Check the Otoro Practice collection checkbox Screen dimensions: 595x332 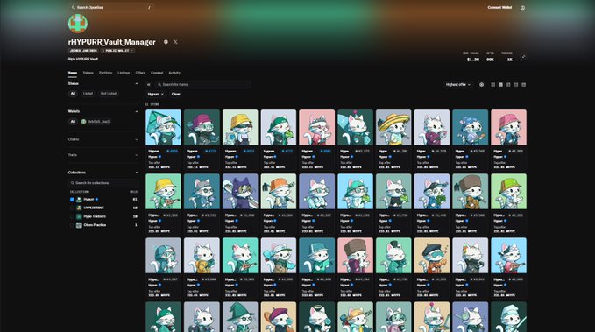[x=72, y=225]
